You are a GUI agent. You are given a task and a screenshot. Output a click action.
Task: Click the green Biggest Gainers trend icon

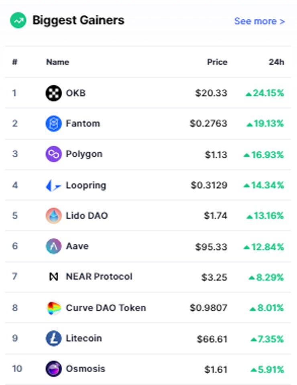[18, 20]
